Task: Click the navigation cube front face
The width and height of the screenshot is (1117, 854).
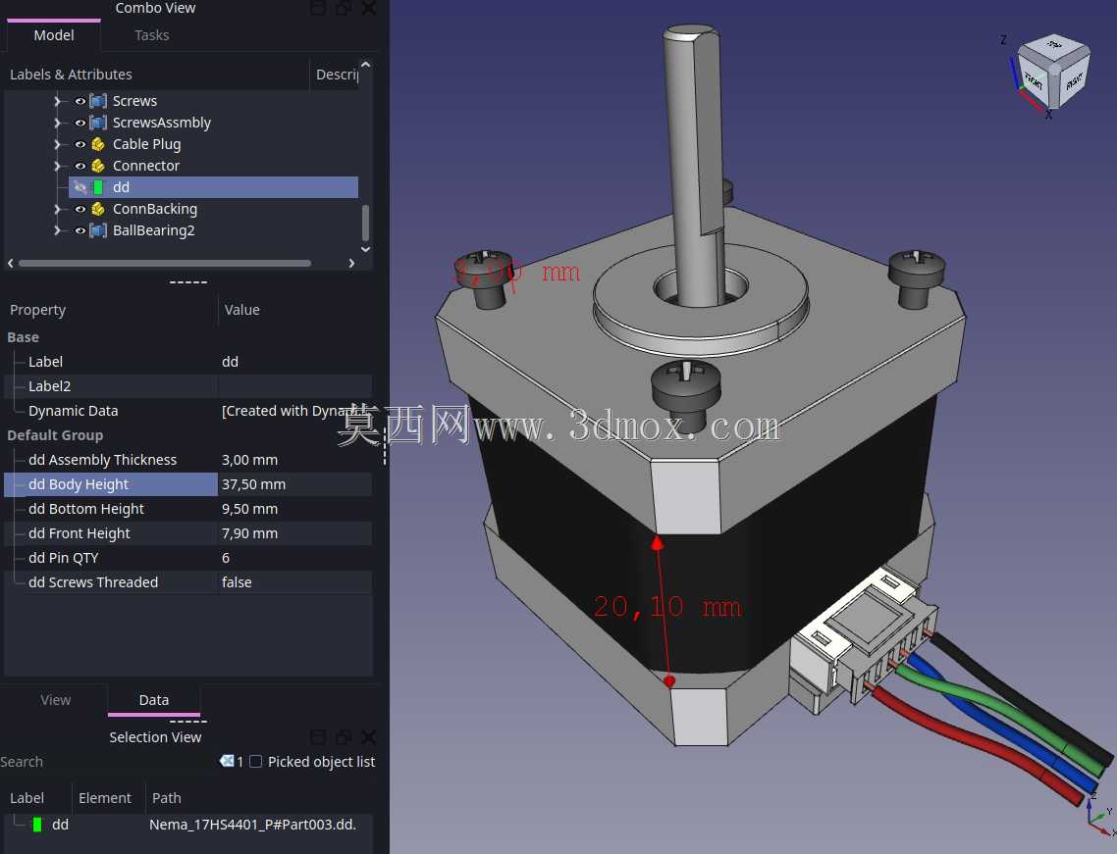Action: [1033, 79]
